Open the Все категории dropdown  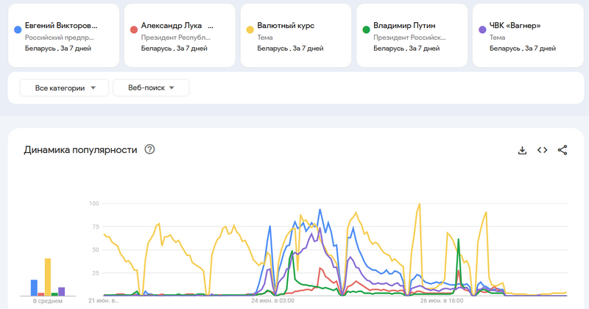(x=65, y=88)
